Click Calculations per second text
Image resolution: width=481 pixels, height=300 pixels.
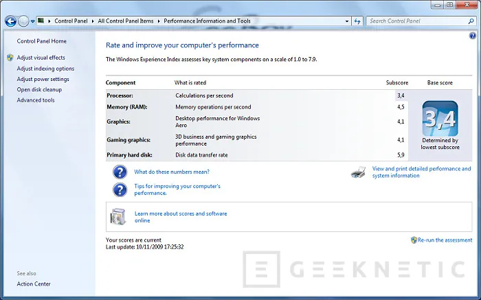[204, 95]
